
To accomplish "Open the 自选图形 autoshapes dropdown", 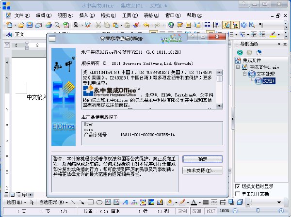I will pos(66,202).
